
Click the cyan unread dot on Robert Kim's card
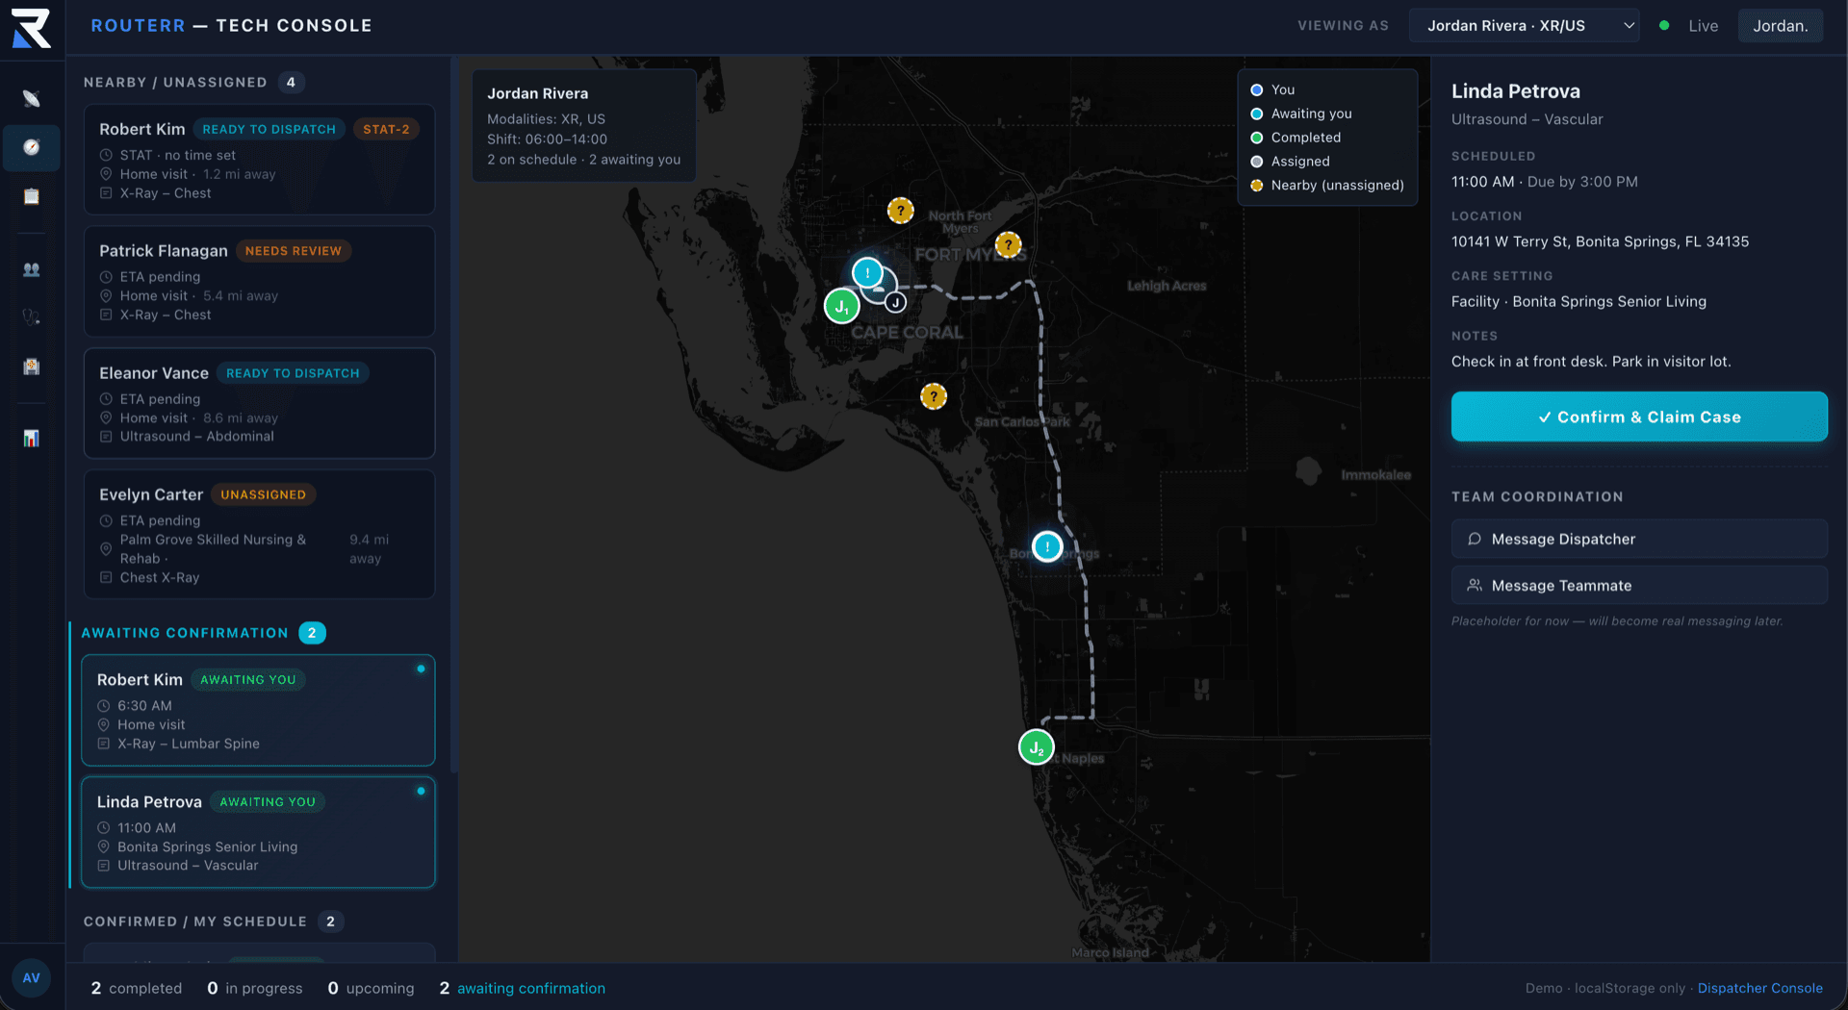(421, 669)
